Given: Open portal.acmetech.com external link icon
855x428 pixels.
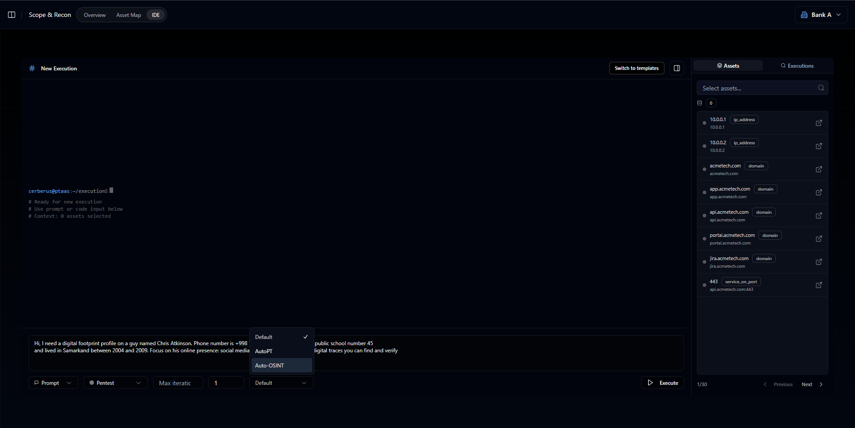Looking at the screenshot, I should (818, 239).
